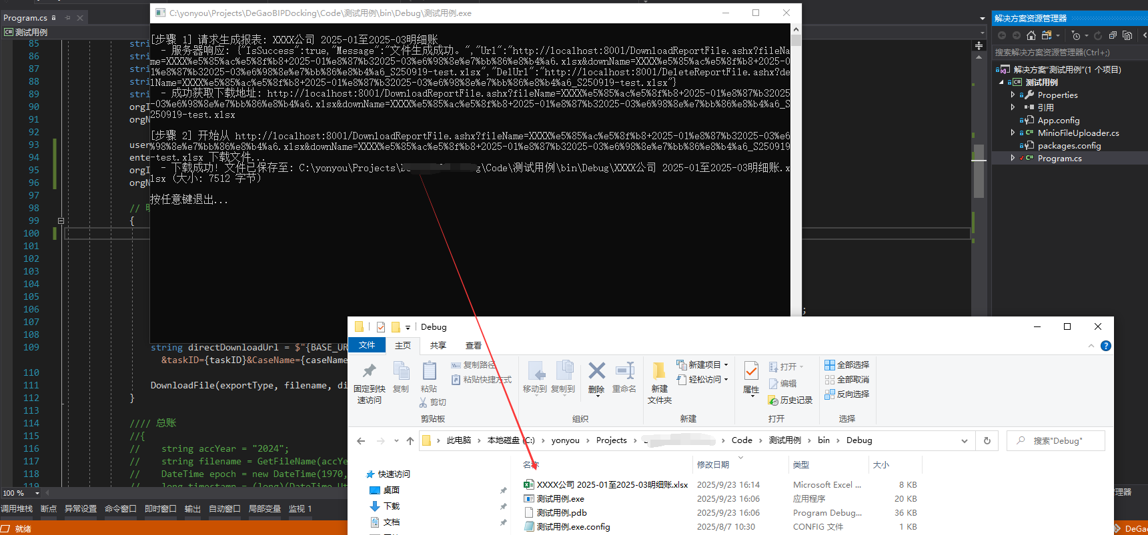This screenshot has height=535, width=1148.
Task: Click the Explorer refresh button beside address bar
Action: pyautogui.click(x=987, y=440)
